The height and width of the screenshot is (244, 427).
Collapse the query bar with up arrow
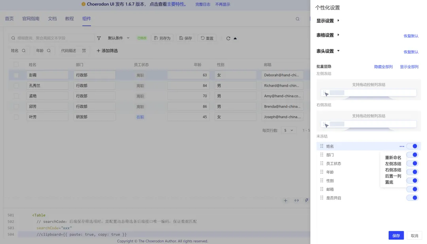tap(235, 38)
